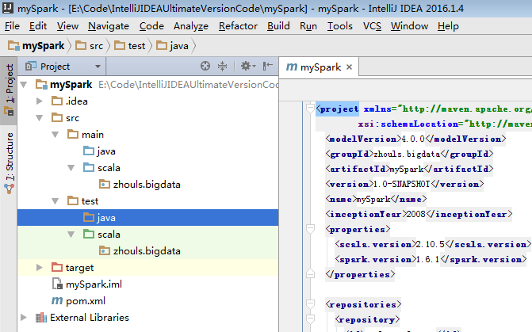Open the Tools menu
The width and height of the screenshot is (532, 332).
pyautogui.click(x=339, y=26)
